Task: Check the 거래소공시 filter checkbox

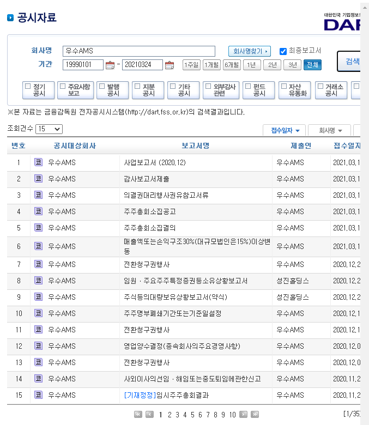Action: tap(320, 86)
